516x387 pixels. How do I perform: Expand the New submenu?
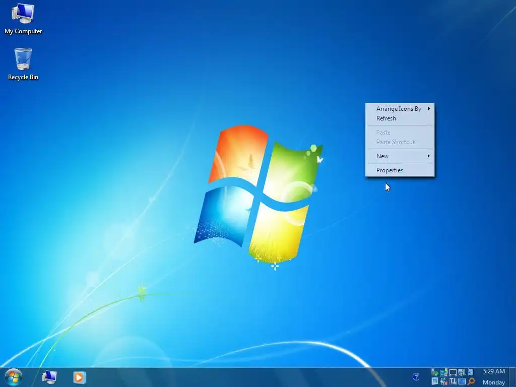pyautogui.click(x=400, y=156)
